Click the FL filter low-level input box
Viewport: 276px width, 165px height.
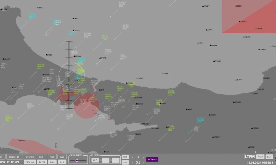pyautogui.click(x=116, y=160)
